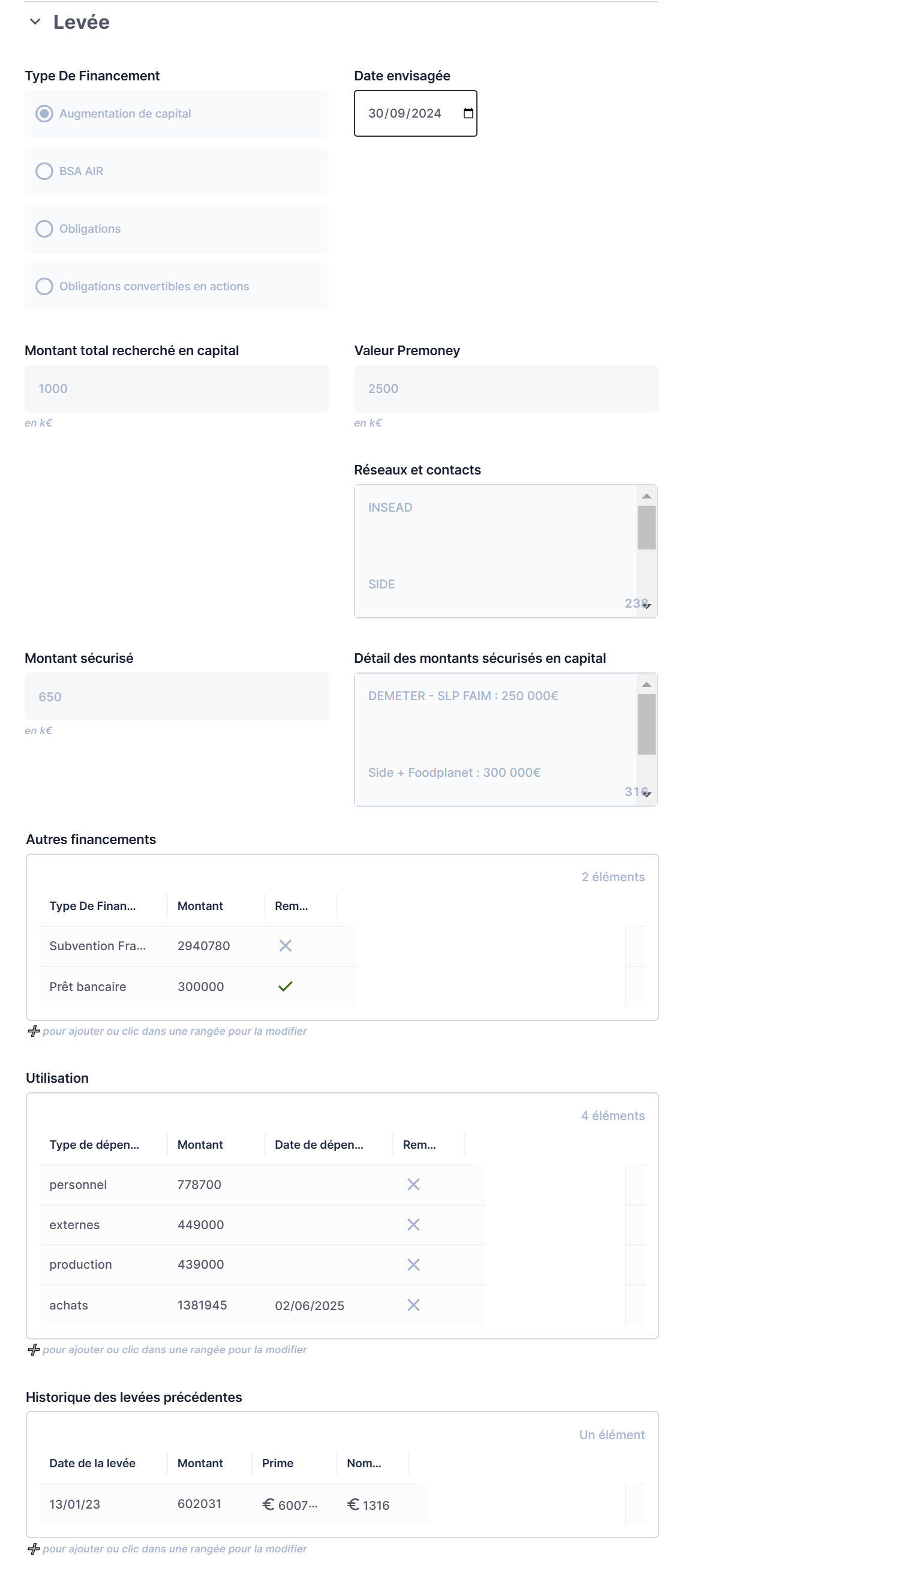Click the X icon on externes row
Screen dimensions: 919x1574
pyautogui.click(x=413, y=1224)
